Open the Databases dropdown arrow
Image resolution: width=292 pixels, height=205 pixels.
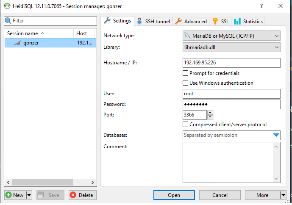(x=276, y=136)
